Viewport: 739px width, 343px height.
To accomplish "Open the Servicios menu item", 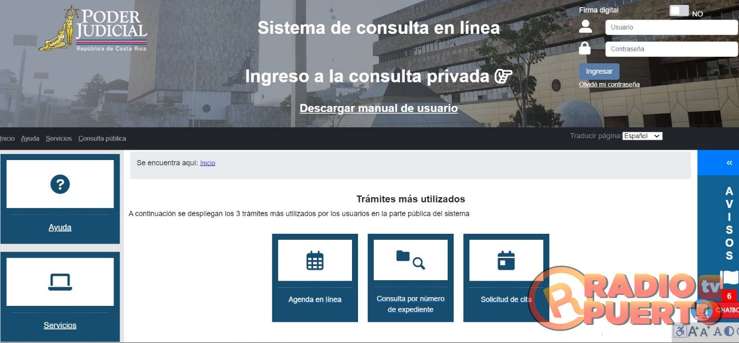I will [x=58, y=139].
